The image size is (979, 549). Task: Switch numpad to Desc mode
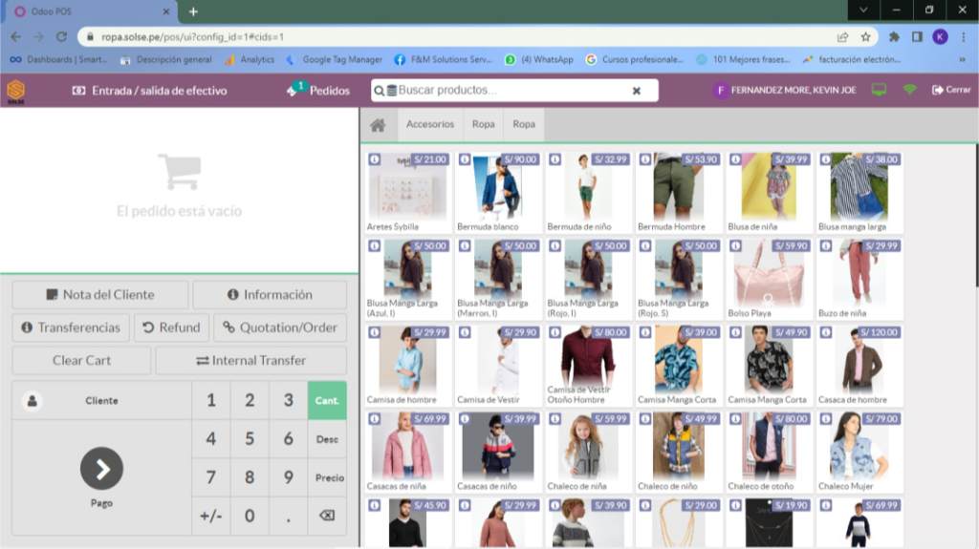tap(327, 439)
